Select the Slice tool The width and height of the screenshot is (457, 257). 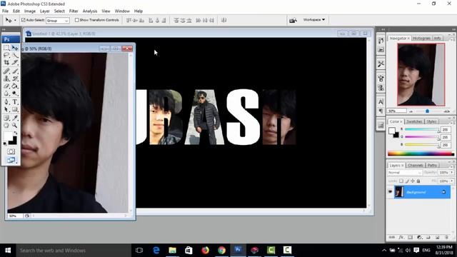point(15,63)
